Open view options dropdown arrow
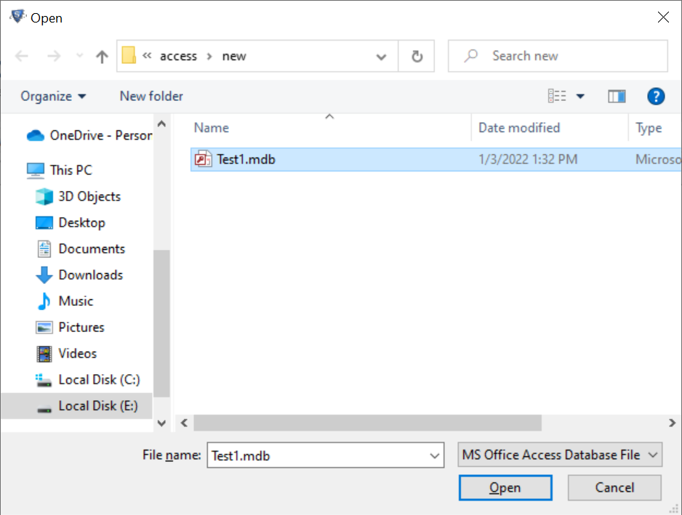 [580, 96]
